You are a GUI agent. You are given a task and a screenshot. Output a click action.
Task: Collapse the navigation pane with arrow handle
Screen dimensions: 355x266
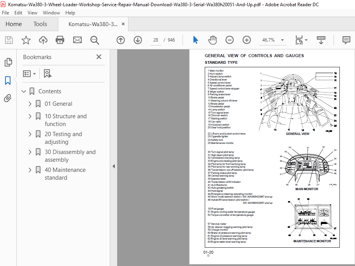click(x=114, y=166)
